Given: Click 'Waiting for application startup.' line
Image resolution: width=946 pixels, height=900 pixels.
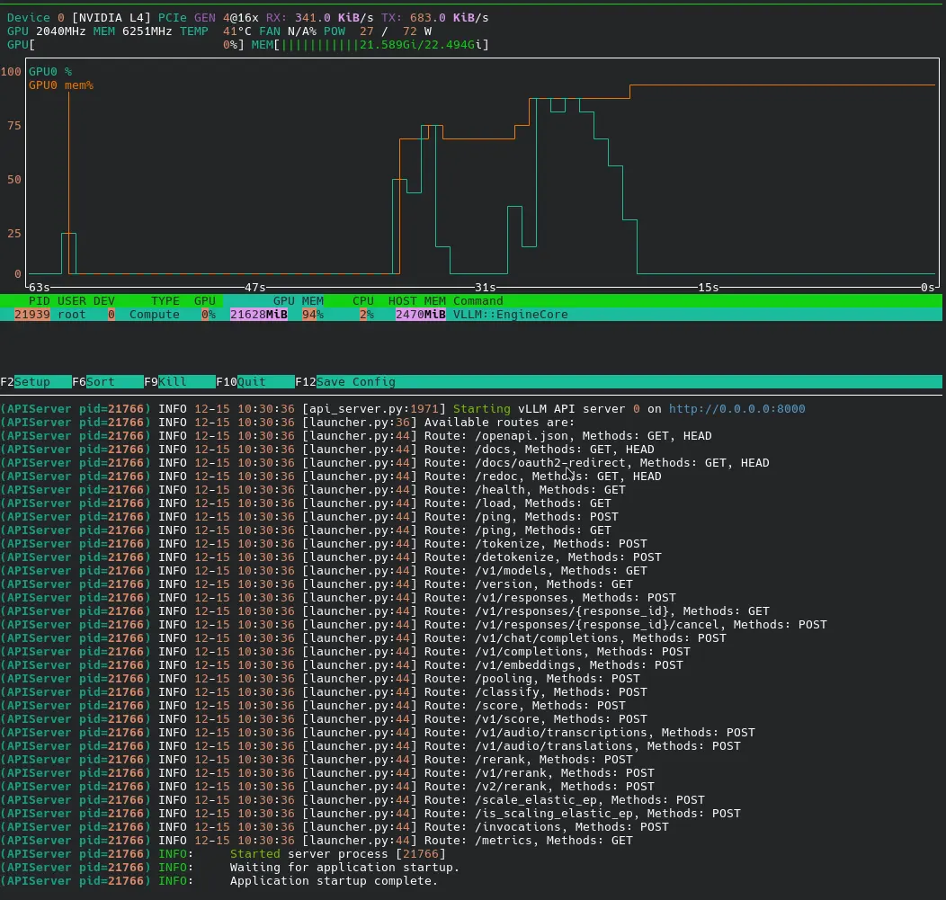Looking at the screenshot, I should pos(230,868).
